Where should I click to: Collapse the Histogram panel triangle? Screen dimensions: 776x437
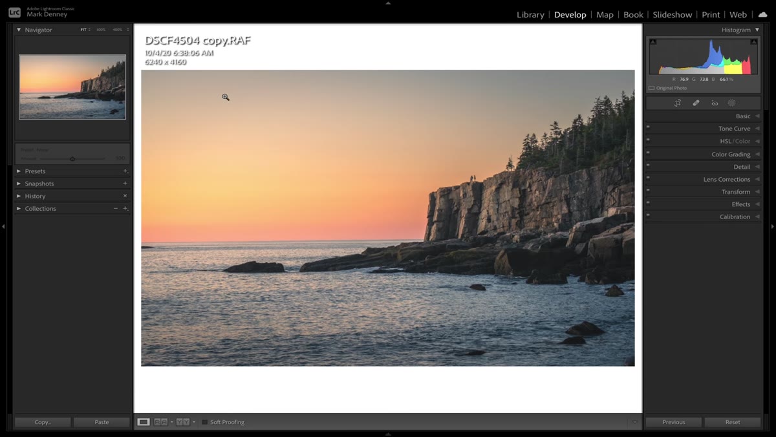(757, 30)
